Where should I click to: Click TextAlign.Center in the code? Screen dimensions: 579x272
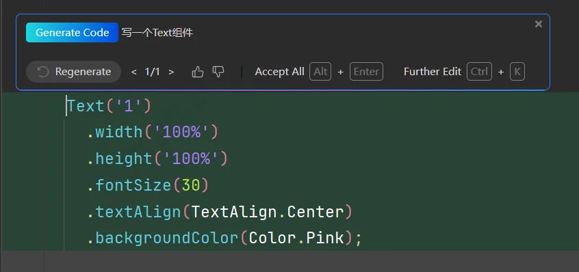pyautogui.click(x=268, y=212)
